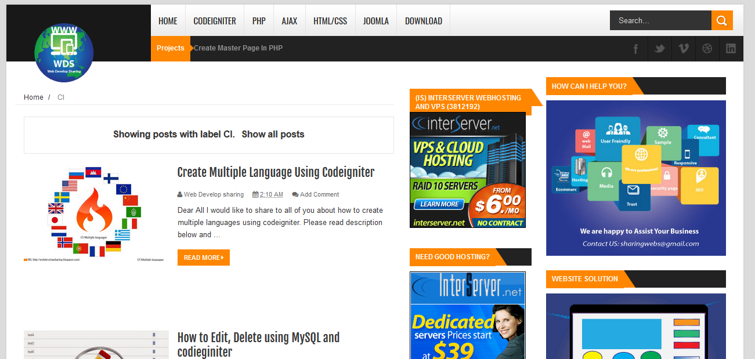Click the calendar icon beside 2:10 AM
Image resolution: width=755 pixels, height=359 pixels.
(255, 195)
